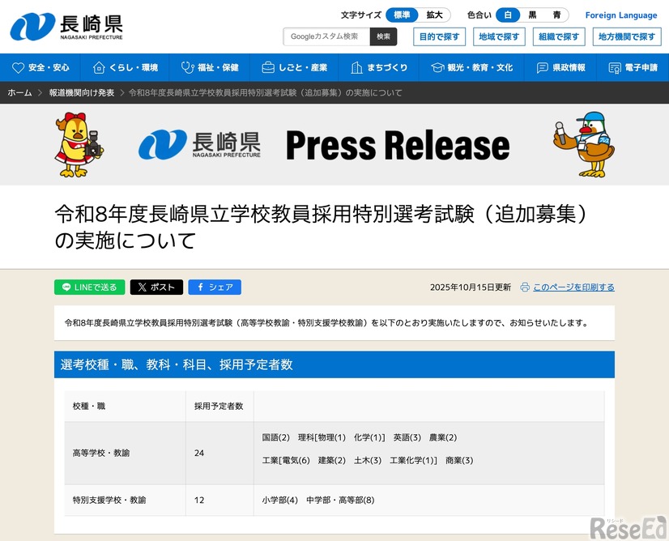Share the page on Facebook
Viewport: 669px width, 541px height.
215,288
